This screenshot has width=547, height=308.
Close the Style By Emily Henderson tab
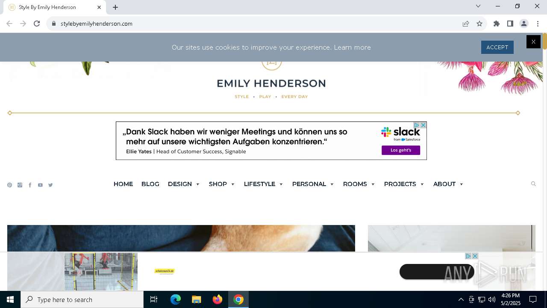99,7
